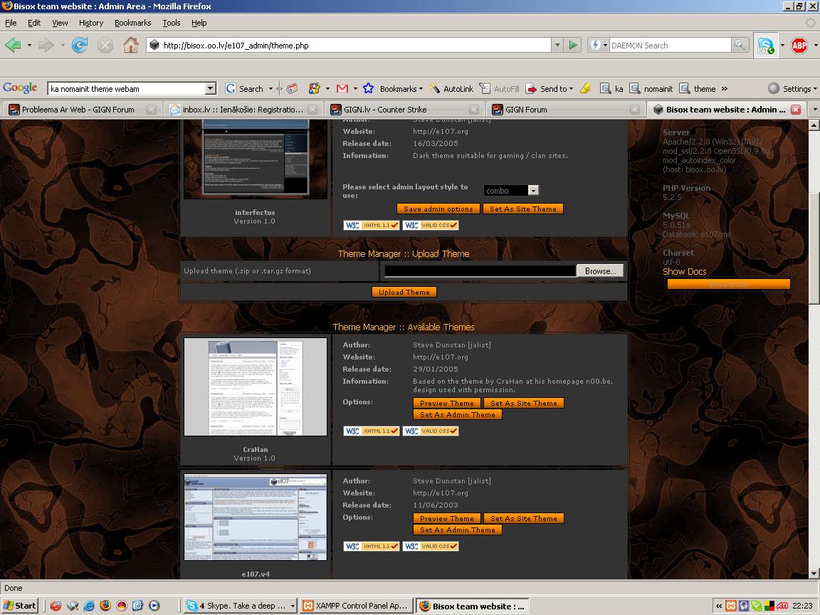Switch to the inbox.lv tab
Viewport: 820px width, 615px height.
point(242,110)
